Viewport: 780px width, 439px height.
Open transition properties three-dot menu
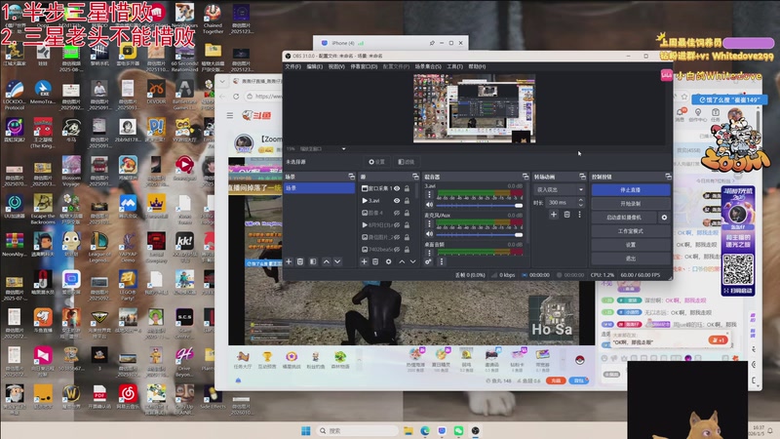(x=579, y=215)
